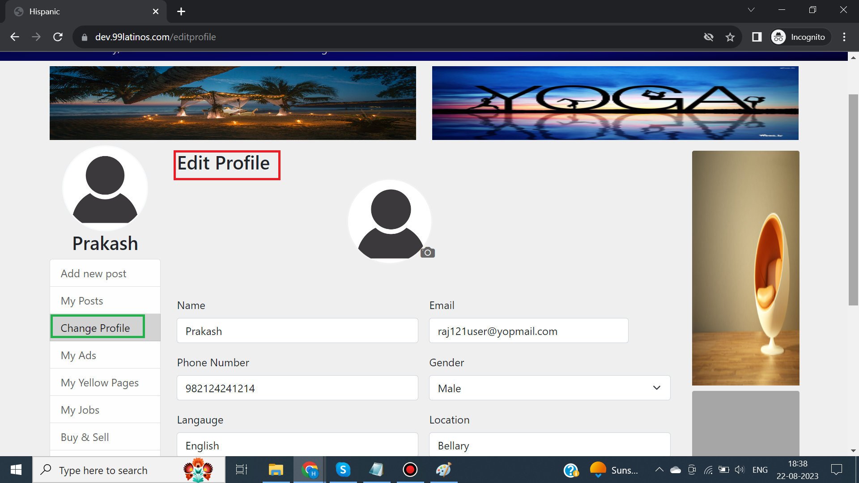859x483 pixels.
Task: Click the back navigation arrow
Action: pos(15,37)
